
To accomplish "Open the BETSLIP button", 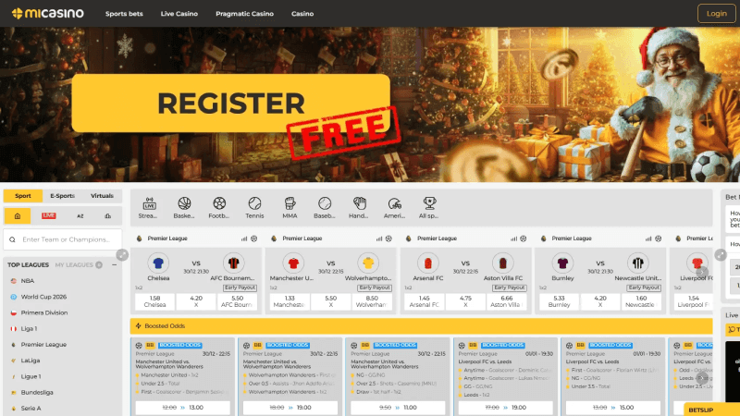I will point(711,410).
